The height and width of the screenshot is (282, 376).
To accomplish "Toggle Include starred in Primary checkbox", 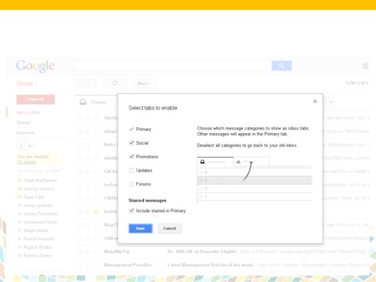I will (x=131, y=211).
